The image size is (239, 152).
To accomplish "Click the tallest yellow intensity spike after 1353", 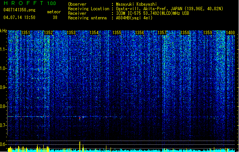I will pos(80,147).
